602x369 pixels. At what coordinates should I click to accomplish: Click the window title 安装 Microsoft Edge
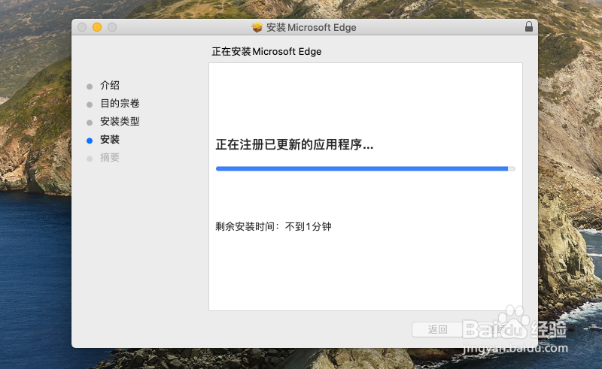coord(312,27)
